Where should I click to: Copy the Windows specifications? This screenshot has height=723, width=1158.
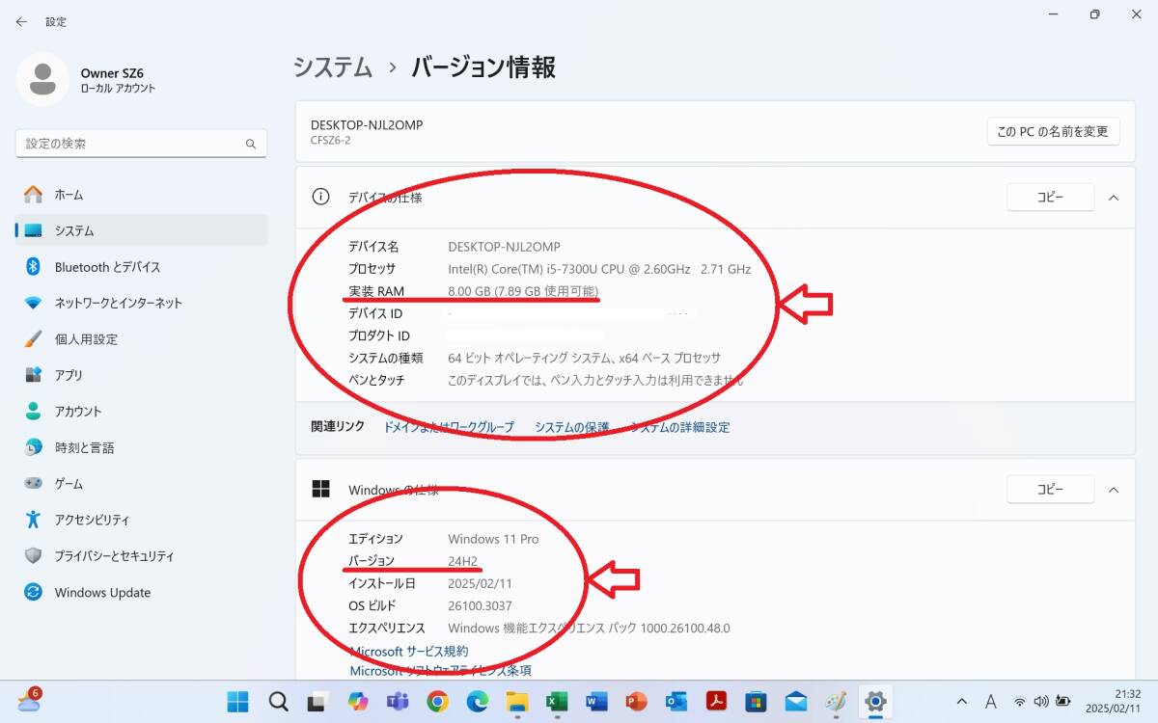click(1051, 489)
